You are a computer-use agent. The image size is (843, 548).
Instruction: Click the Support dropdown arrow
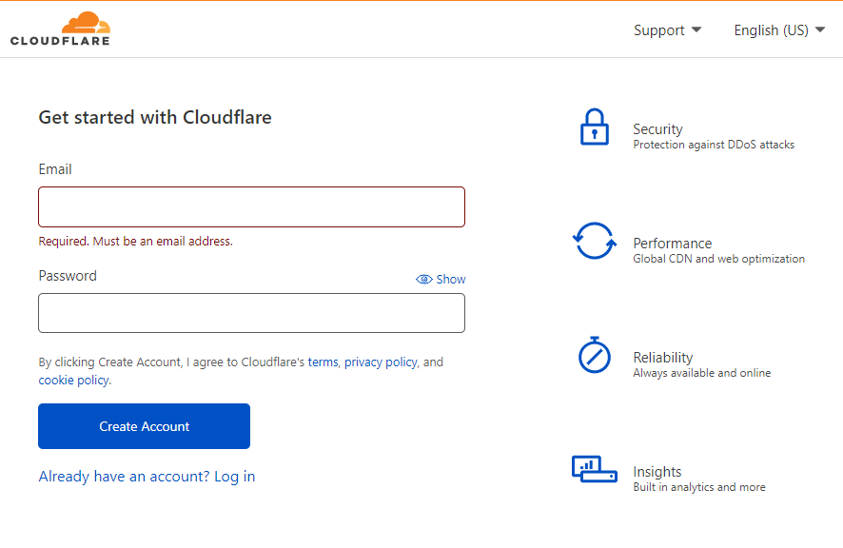[696, 29]
